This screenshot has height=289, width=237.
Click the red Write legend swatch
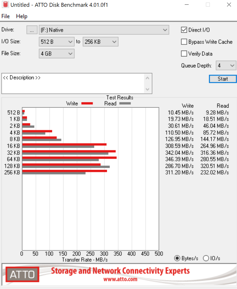click(87, 103)
